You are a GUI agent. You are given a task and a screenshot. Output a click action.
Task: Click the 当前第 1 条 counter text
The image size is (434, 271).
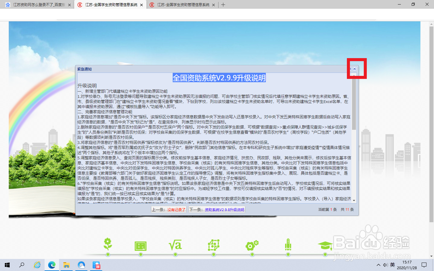pyautogui.click(x=327, y=210)
